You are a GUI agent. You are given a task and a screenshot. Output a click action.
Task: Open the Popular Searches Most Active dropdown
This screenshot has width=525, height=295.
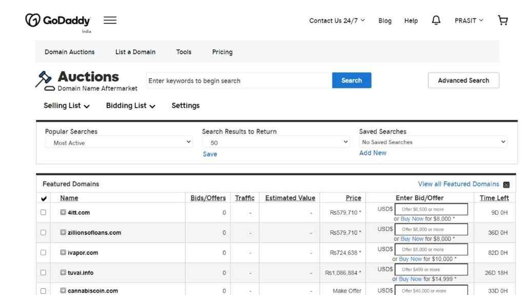119,142
